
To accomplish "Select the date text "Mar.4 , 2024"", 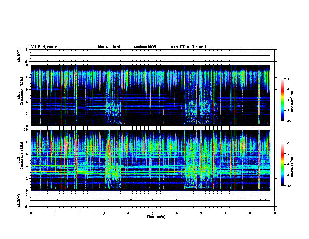I will (109, 47).
